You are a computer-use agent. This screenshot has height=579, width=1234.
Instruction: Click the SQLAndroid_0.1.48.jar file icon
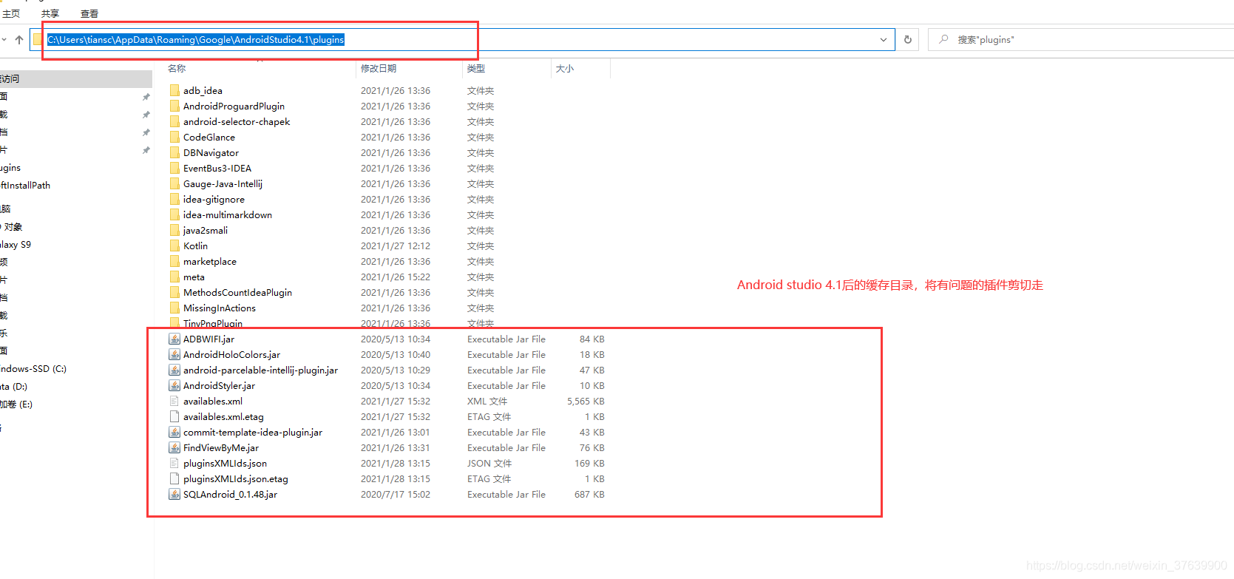tap(174, 494)
